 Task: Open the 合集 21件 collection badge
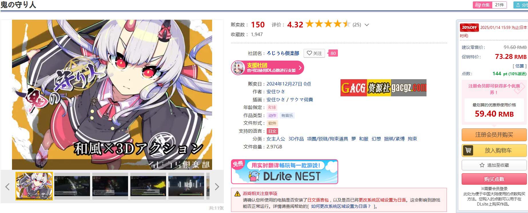pos(490,5)
